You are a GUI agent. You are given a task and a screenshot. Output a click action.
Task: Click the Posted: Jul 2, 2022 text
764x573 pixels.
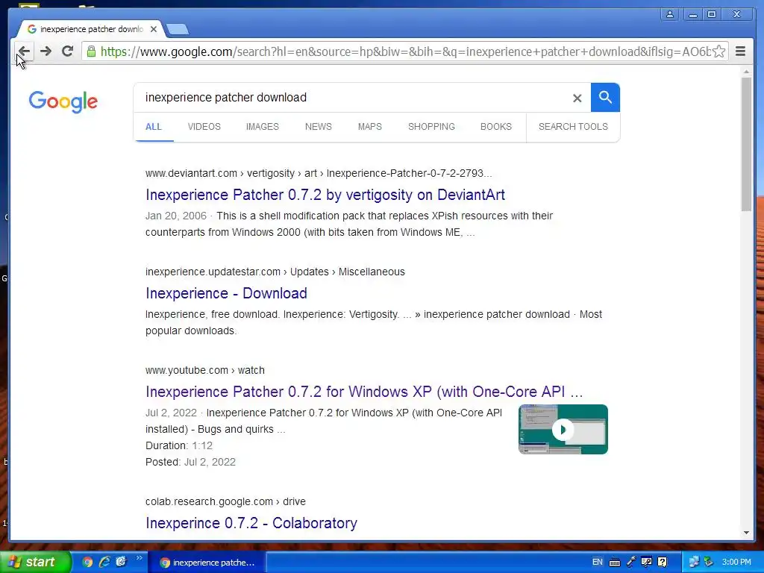(x=190, y=462)
